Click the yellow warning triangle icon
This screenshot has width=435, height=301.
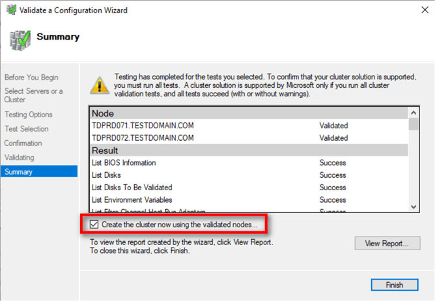coord(100,84)
